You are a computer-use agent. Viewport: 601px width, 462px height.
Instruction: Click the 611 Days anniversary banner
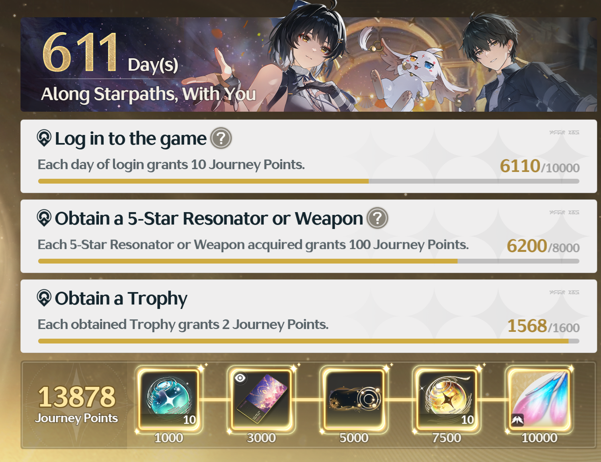309,64
